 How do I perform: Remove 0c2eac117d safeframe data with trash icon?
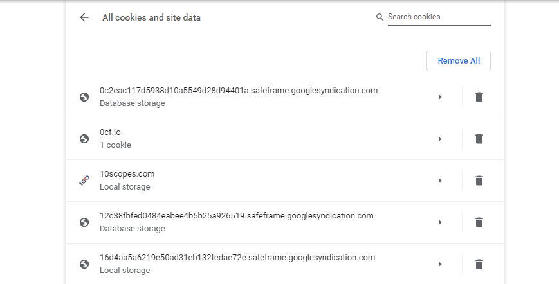point(479,97)
